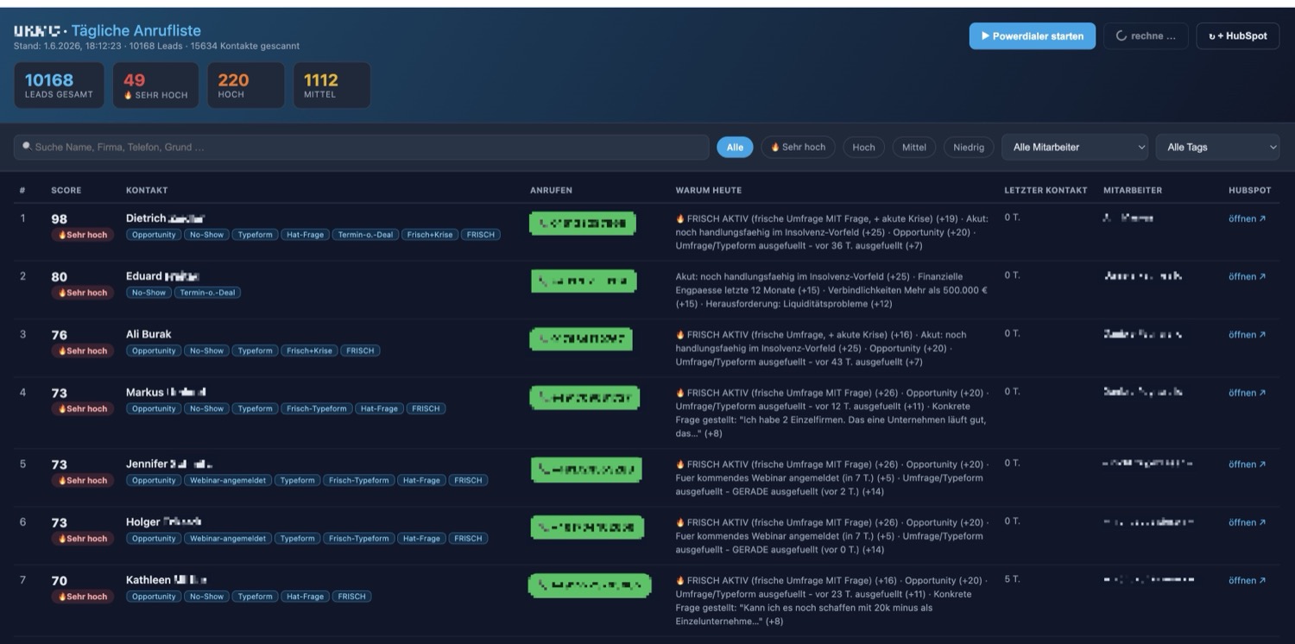Click Webinar-angemeldet tag in Holger's row
Image resolution: width=1295 pixels, height=644 pixels.
(x=229, y=539)
